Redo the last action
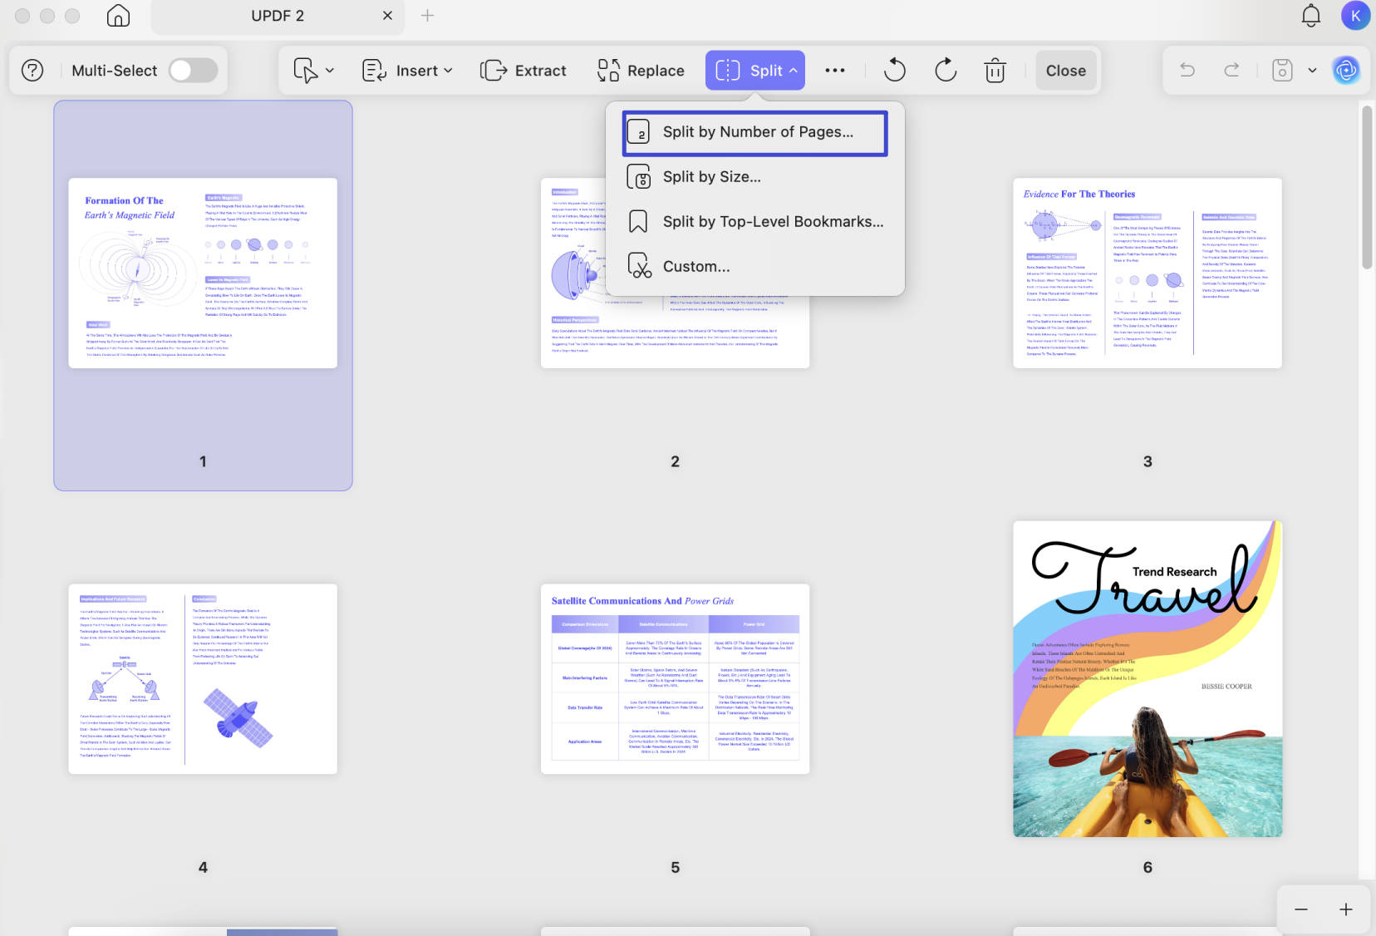Image resolution: width=1376 pixels, height=936 pixels. click(1232, 71)
